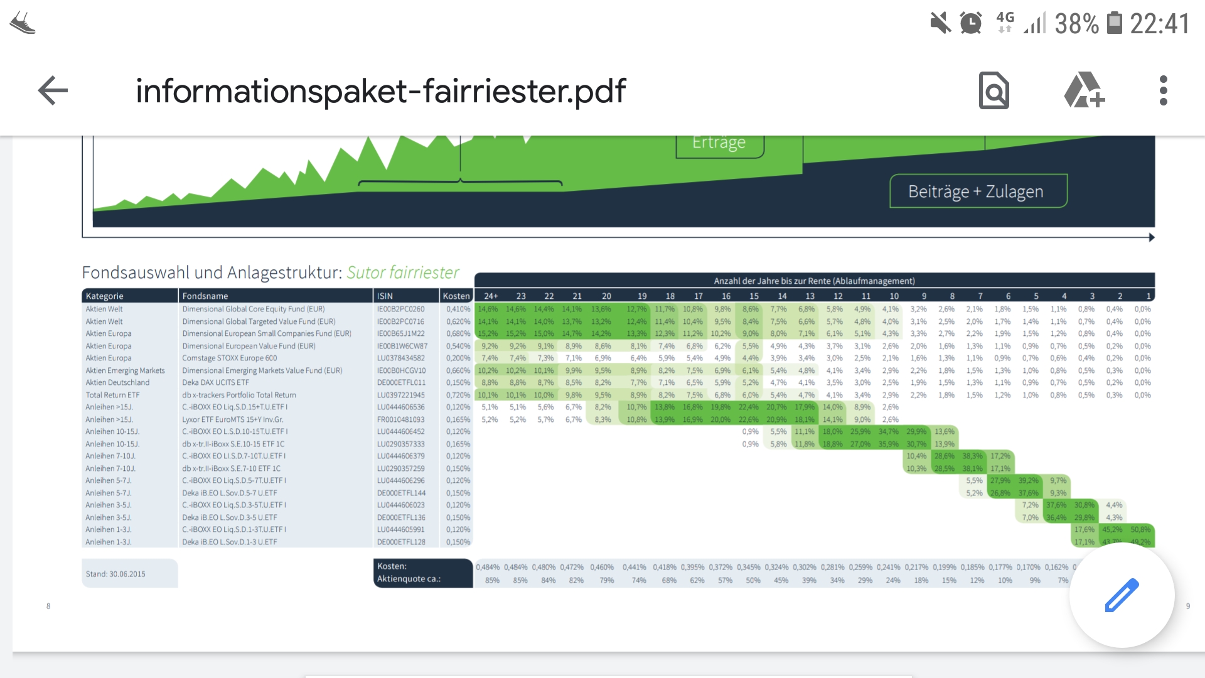Tap the Comstage STOXX Europe 600 entry
Screen dimensions: 1205x678
229,358
